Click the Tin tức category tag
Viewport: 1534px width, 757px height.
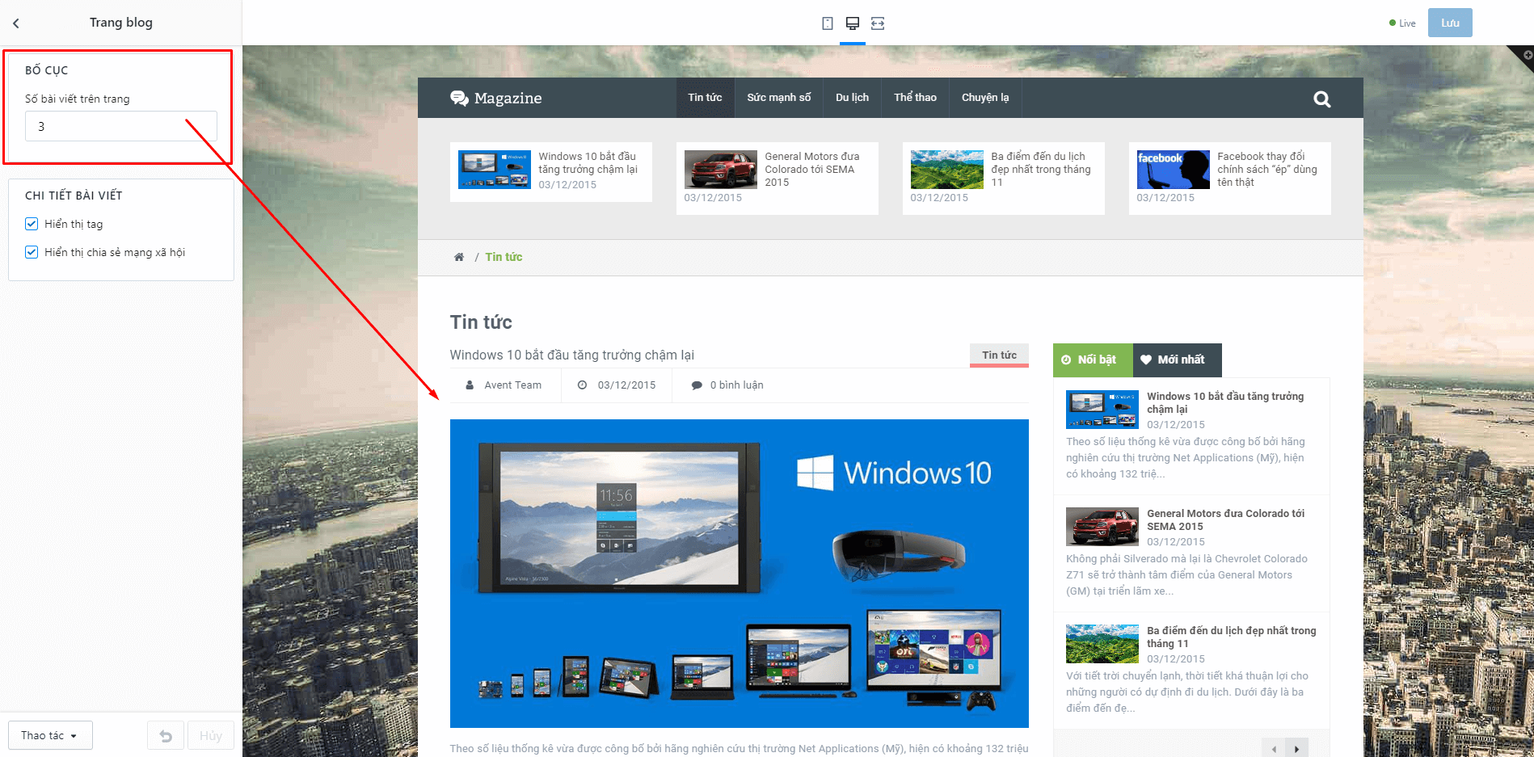[x=999, y=355]
